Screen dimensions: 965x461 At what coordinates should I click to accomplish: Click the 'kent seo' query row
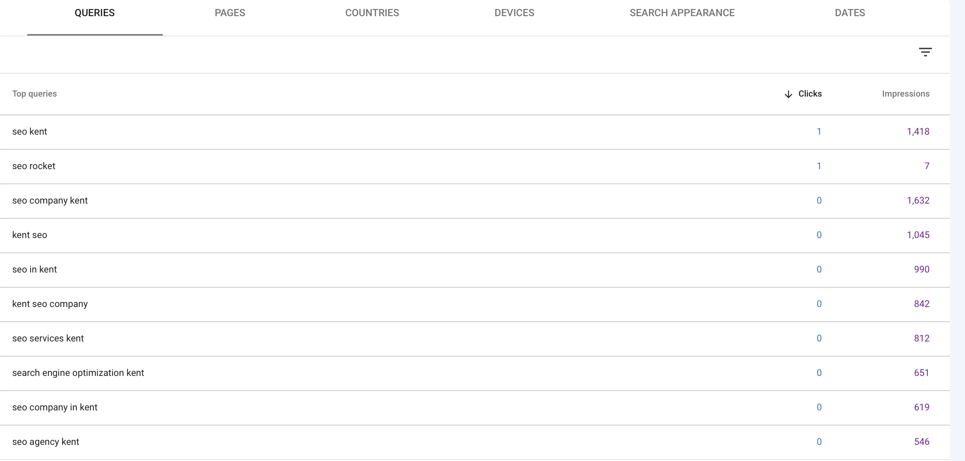(475, 236)
